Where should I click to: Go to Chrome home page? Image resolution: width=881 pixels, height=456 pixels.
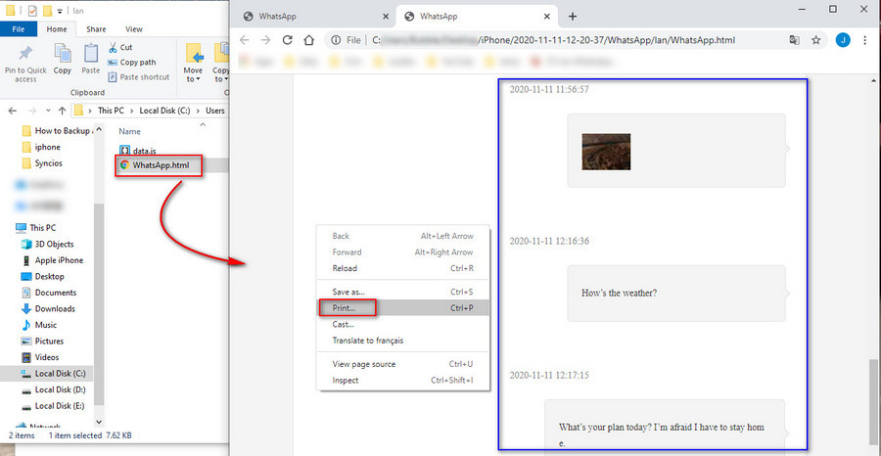[308, 40]
